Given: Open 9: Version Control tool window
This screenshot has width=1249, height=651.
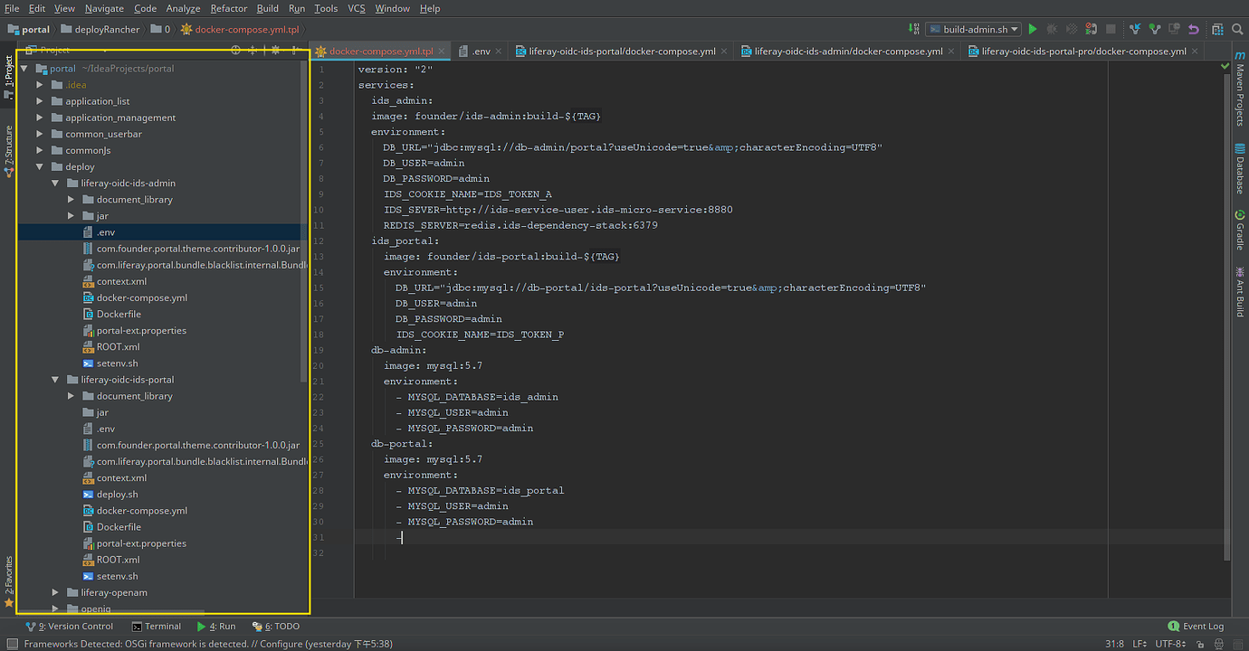Looking at the screenshot, I should [70, 626].
